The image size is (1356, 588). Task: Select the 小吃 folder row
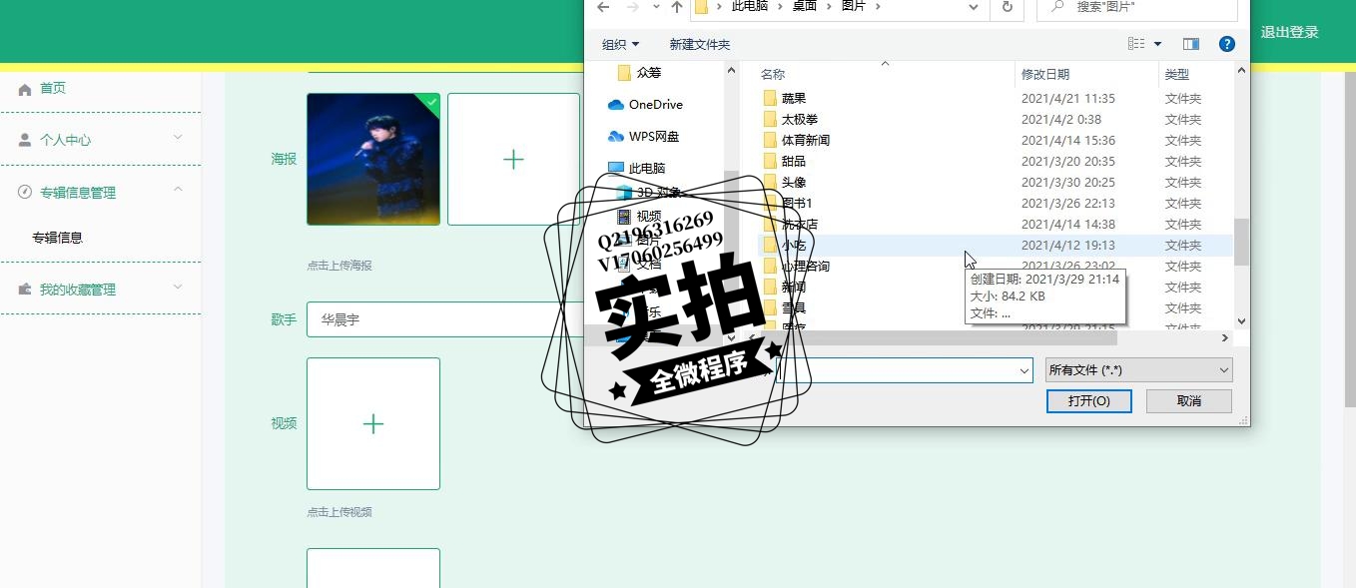point(996,245)
